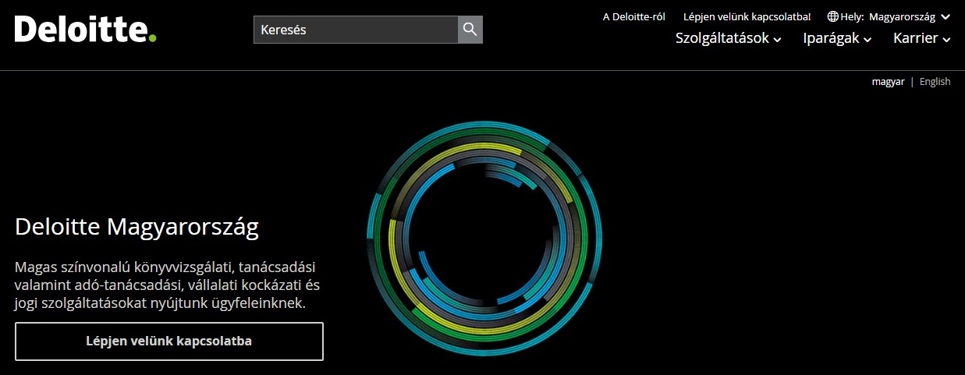Click the Deloitte logo
This screenshot has width=965, height=375.
(x=85, y=29)
